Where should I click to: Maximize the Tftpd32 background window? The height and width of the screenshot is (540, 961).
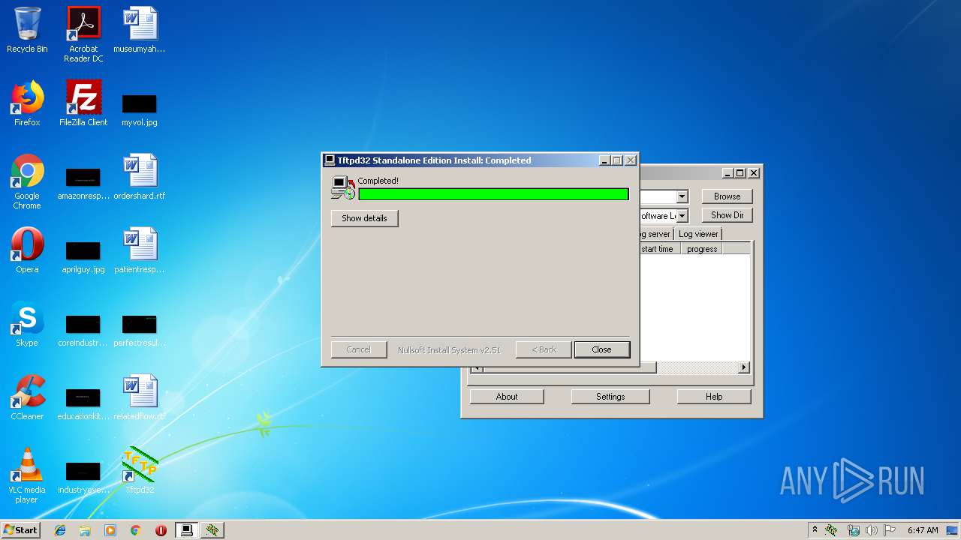click(740, 173)
